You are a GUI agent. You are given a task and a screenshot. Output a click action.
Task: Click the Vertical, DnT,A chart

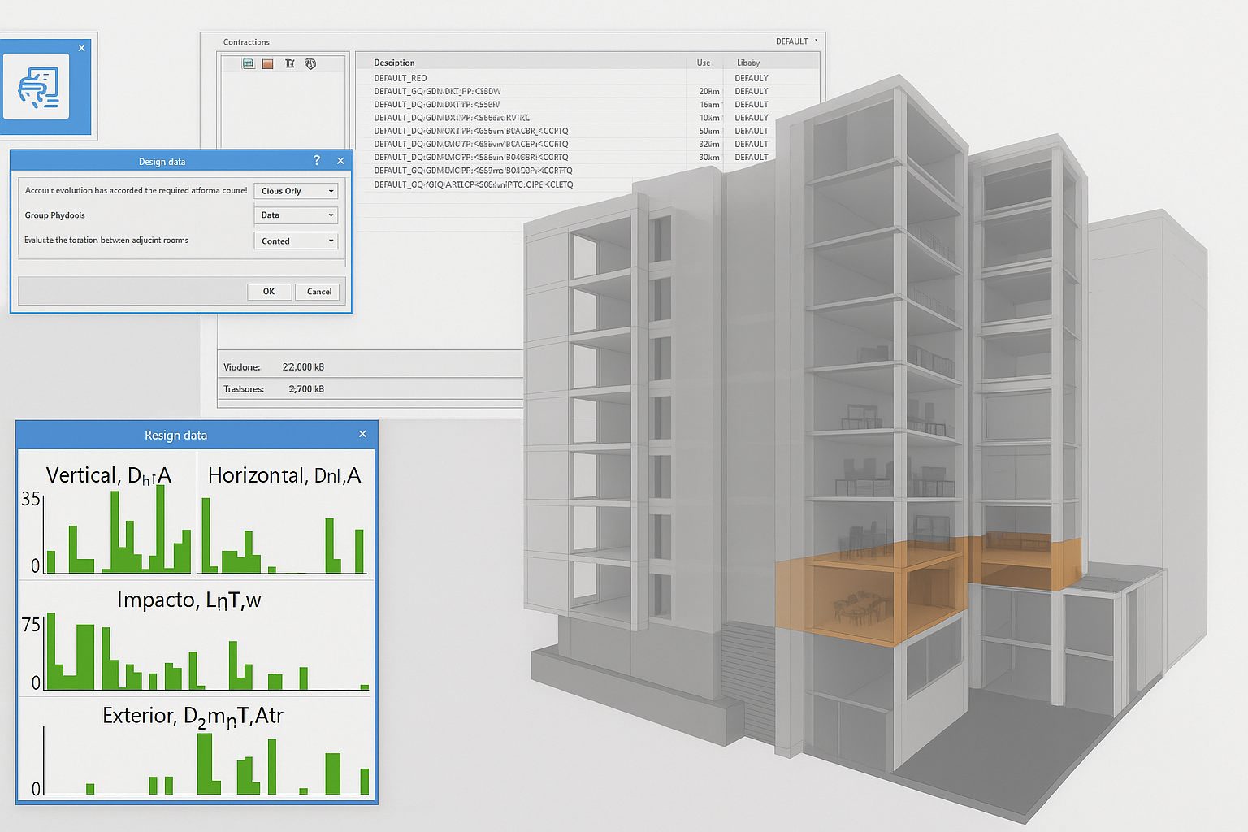108,520
